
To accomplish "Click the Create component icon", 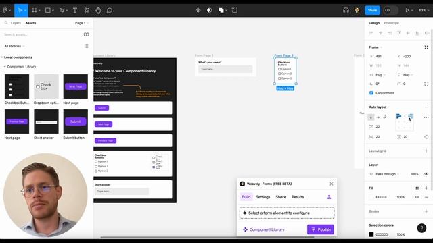I will [x=198, y=10].
